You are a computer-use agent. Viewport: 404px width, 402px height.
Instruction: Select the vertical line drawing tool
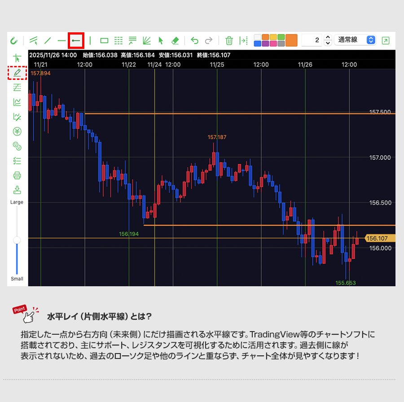pos(90,40)
